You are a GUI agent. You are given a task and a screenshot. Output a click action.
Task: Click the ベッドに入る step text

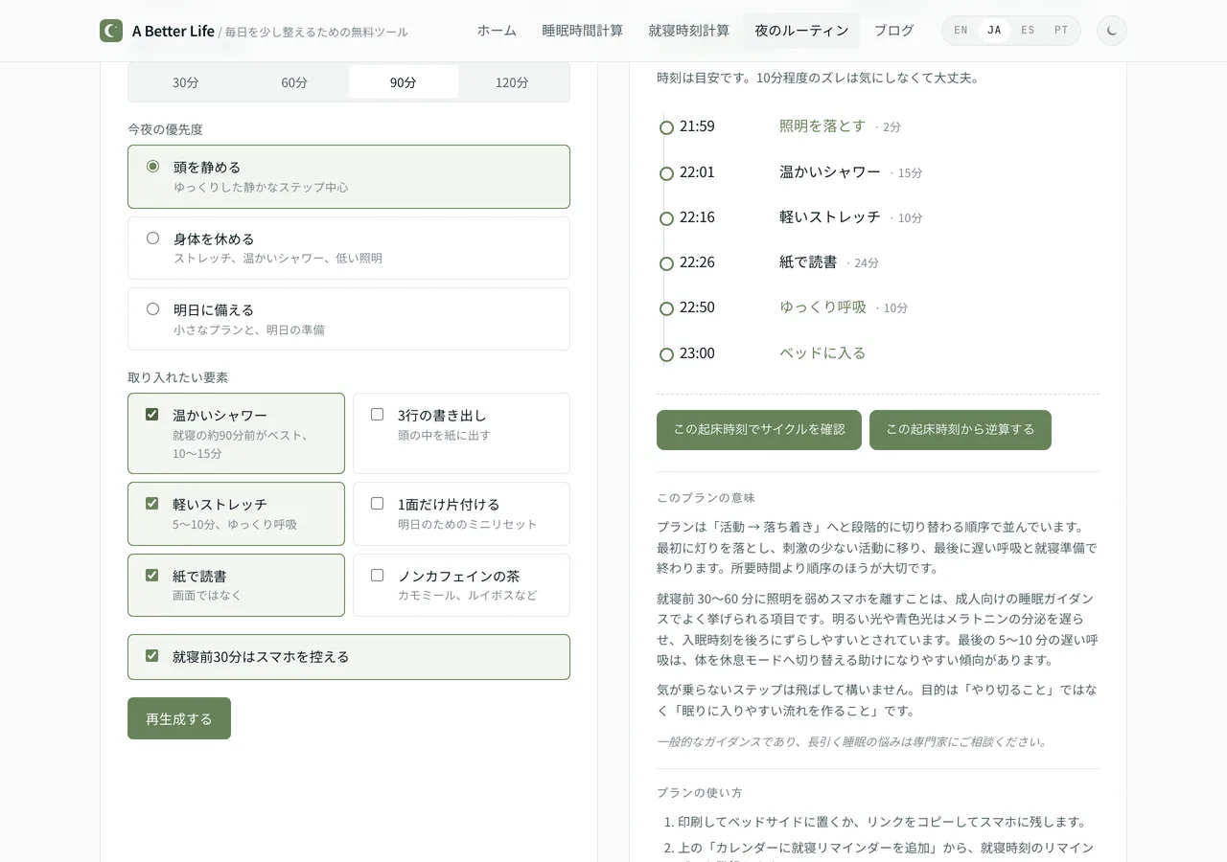[822, 352]
